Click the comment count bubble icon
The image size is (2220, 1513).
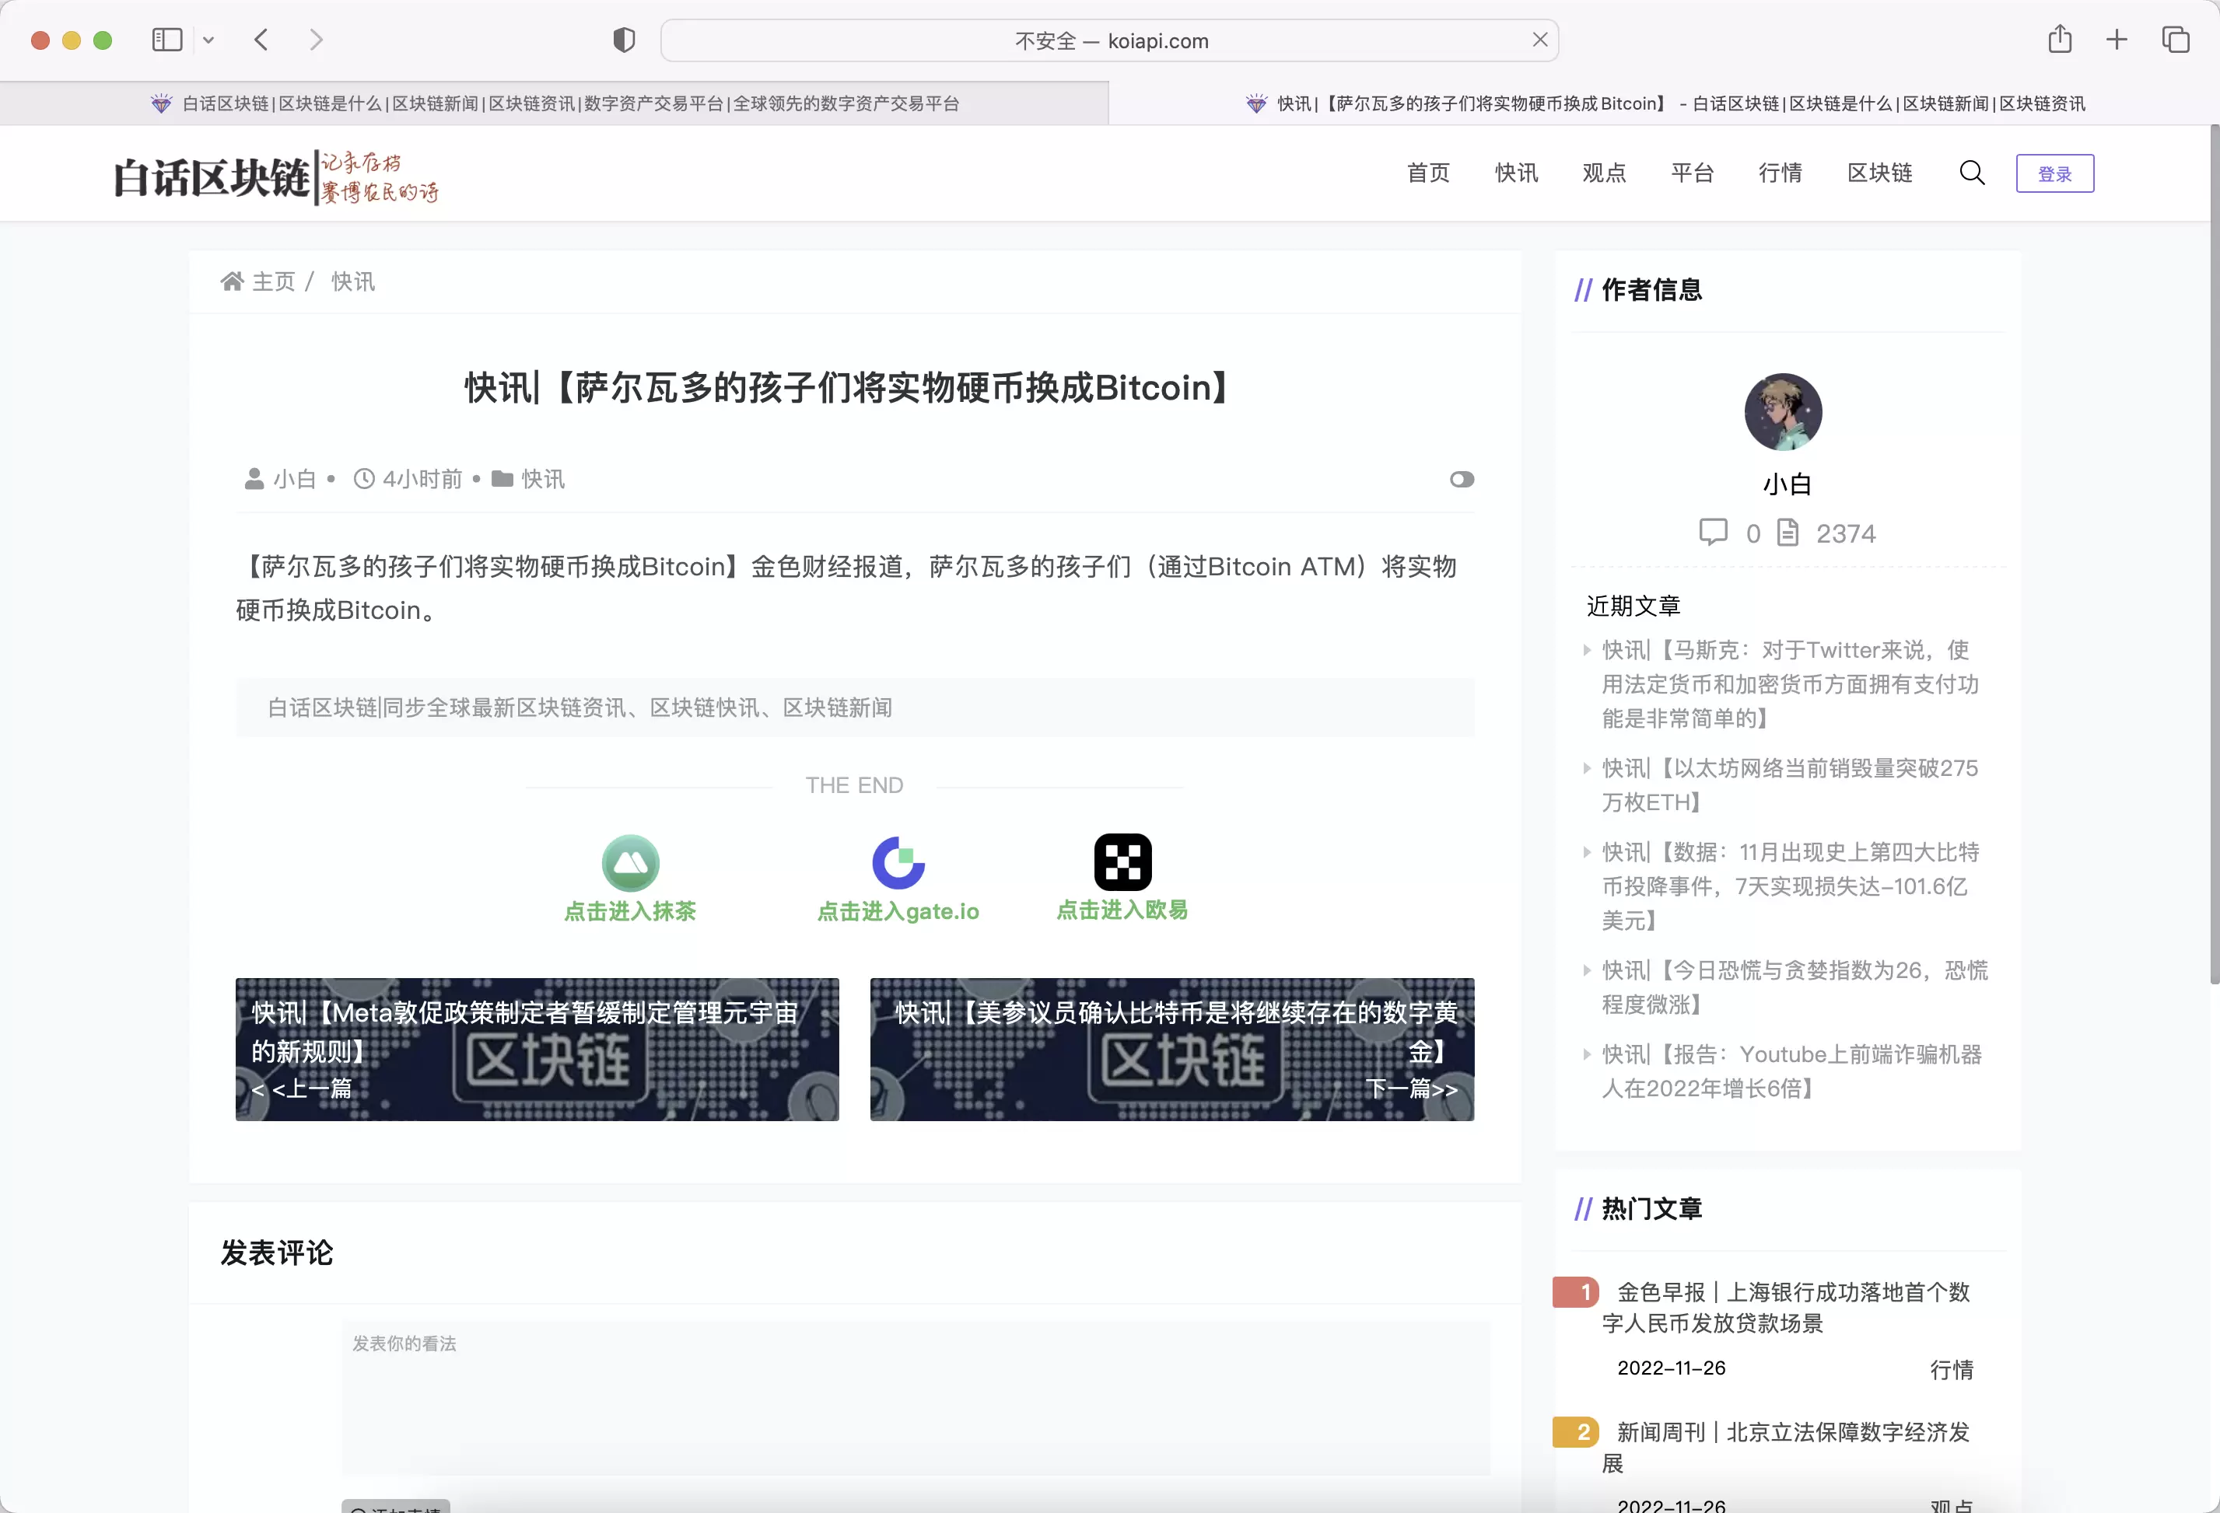[1713, 533]
